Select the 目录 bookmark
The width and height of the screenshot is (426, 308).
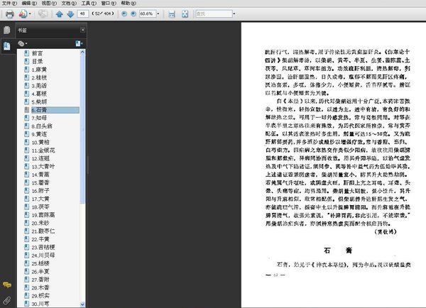37,61
